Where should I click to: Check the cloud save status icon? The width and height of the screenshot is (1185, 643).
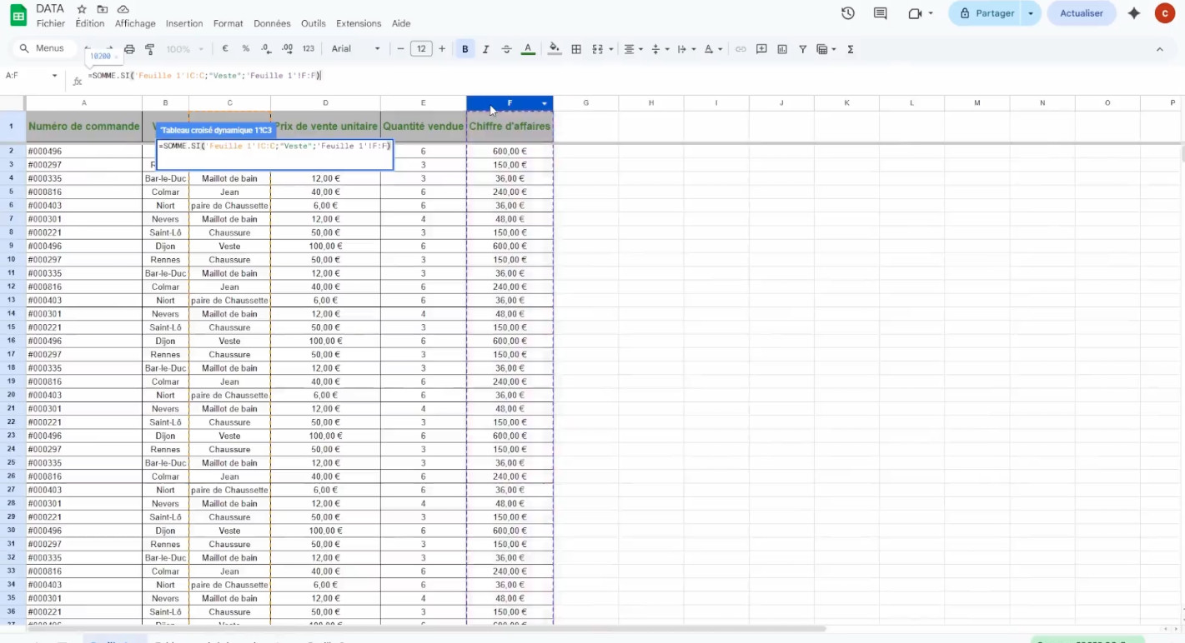(123, 9)
